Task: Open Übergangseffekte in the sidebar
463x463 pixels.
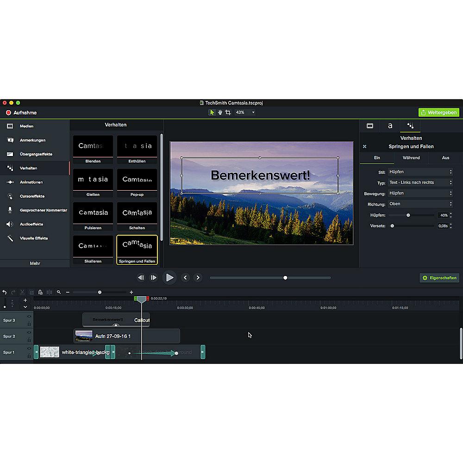Action: [x=36, y=154]
